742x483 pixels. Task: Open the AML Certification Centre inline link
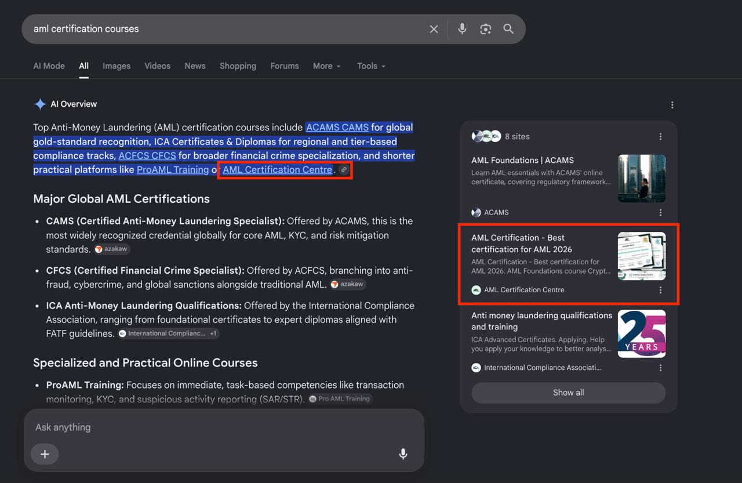278,170
